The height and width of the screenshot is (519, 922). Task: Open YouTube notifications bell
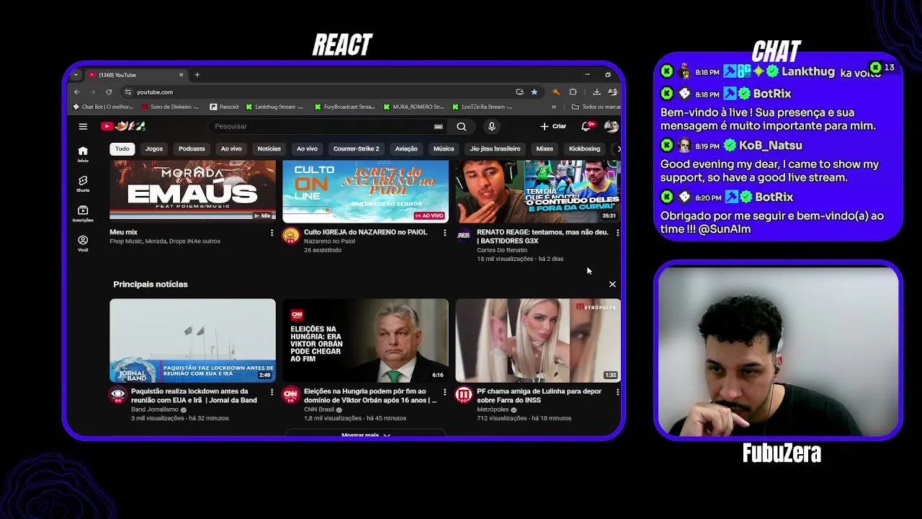pos(587,126)
